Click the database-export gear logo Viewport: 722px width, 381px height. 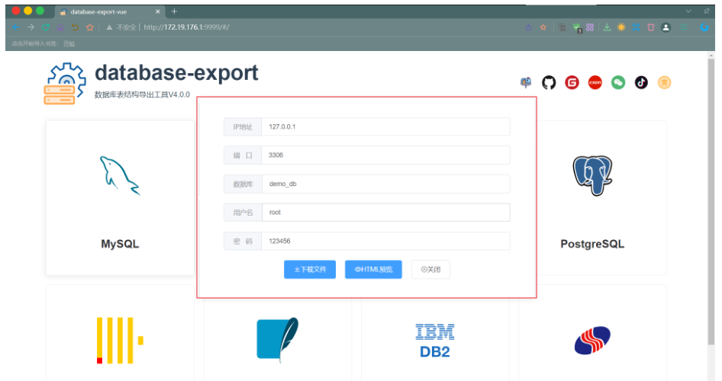click(x=65, y=84)
